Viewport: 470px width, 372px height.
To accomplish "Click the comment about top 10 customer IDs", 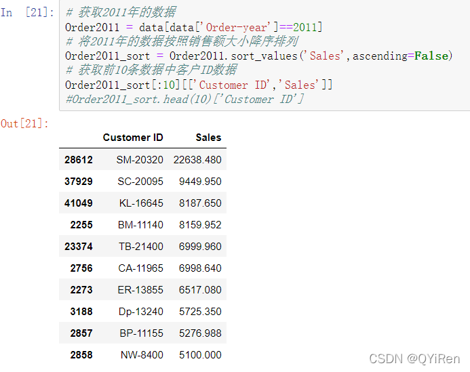I will tap(151, 70).
